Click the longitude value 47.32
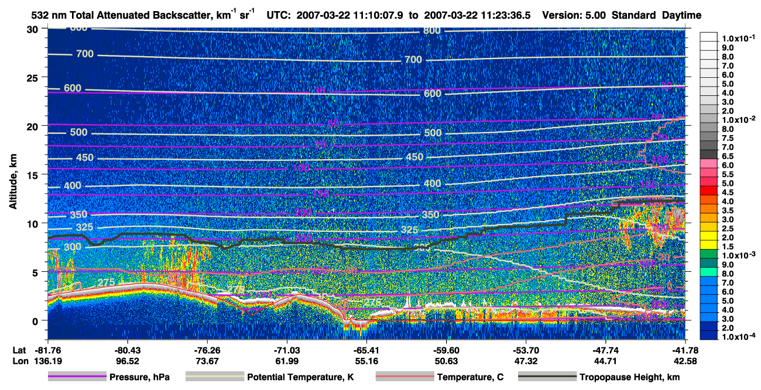This screenshot has width=761, height=390. point(525,361)
